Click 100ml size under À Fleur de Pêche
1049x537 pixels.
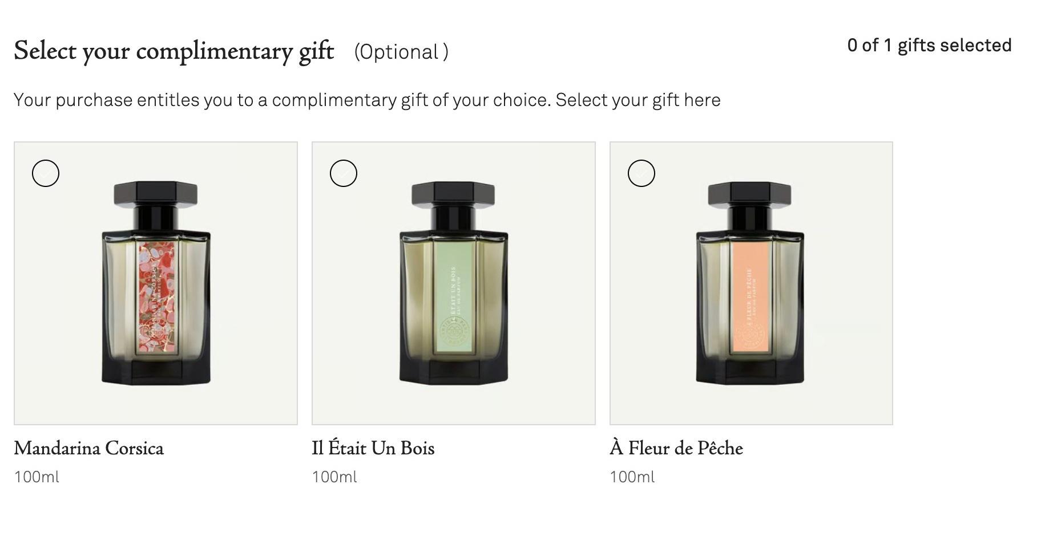(x=632, y=477)
